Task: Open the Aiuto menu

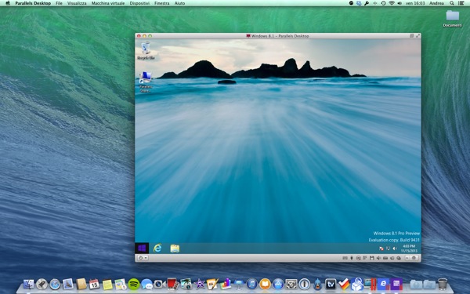Action: [x=179, y=3]
